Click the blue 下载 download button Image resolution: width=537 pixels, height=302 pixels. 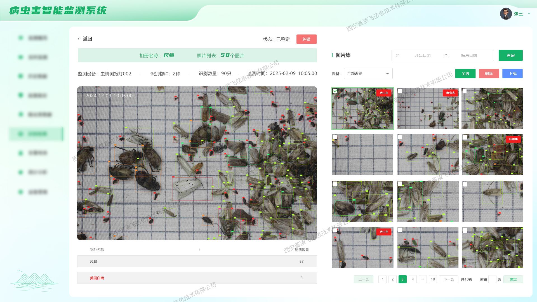click(512, 74)
